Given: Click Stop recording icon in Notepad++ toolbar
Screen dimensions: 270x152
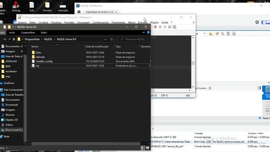Looking at the screenshot, I should click(160, 27).
